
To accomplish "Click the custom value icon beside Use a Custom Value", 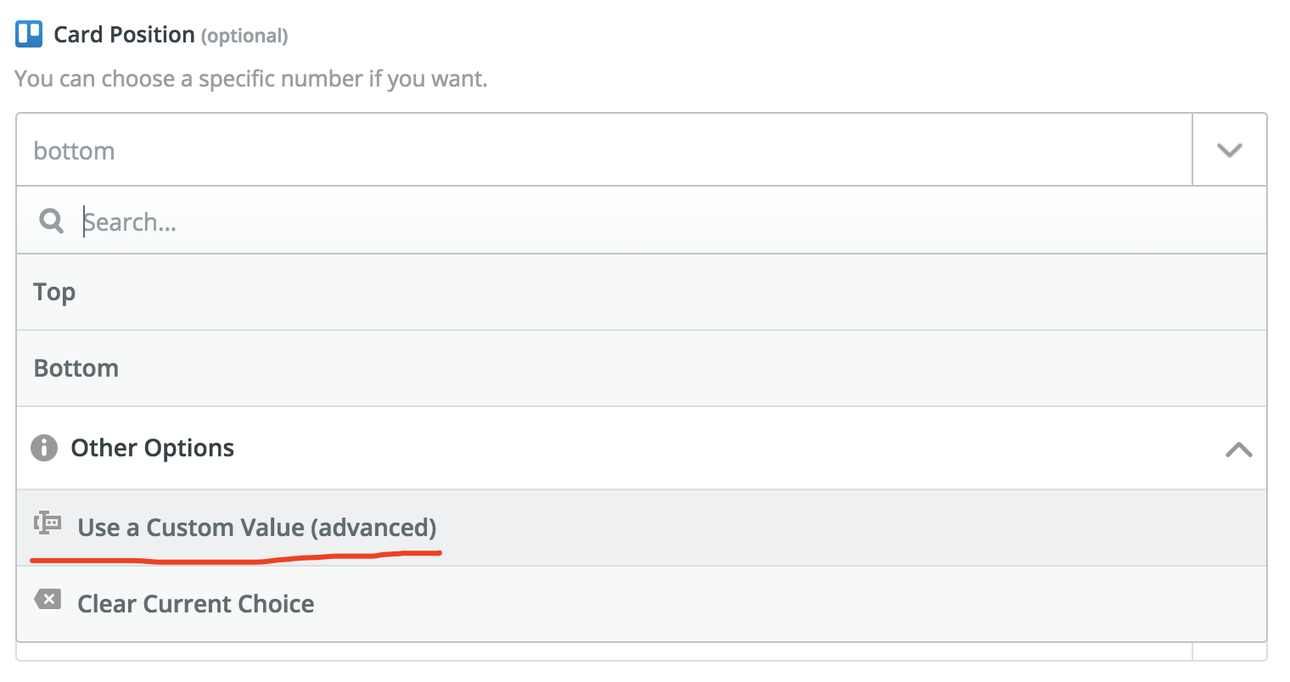I will coord(48,523).
